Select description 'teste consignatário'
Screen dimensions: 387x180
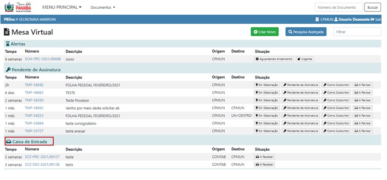tap(81, 124)
